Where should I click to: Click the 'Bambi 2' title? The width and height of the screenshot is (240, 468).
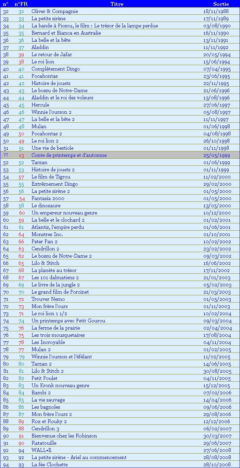click(41, 393)
